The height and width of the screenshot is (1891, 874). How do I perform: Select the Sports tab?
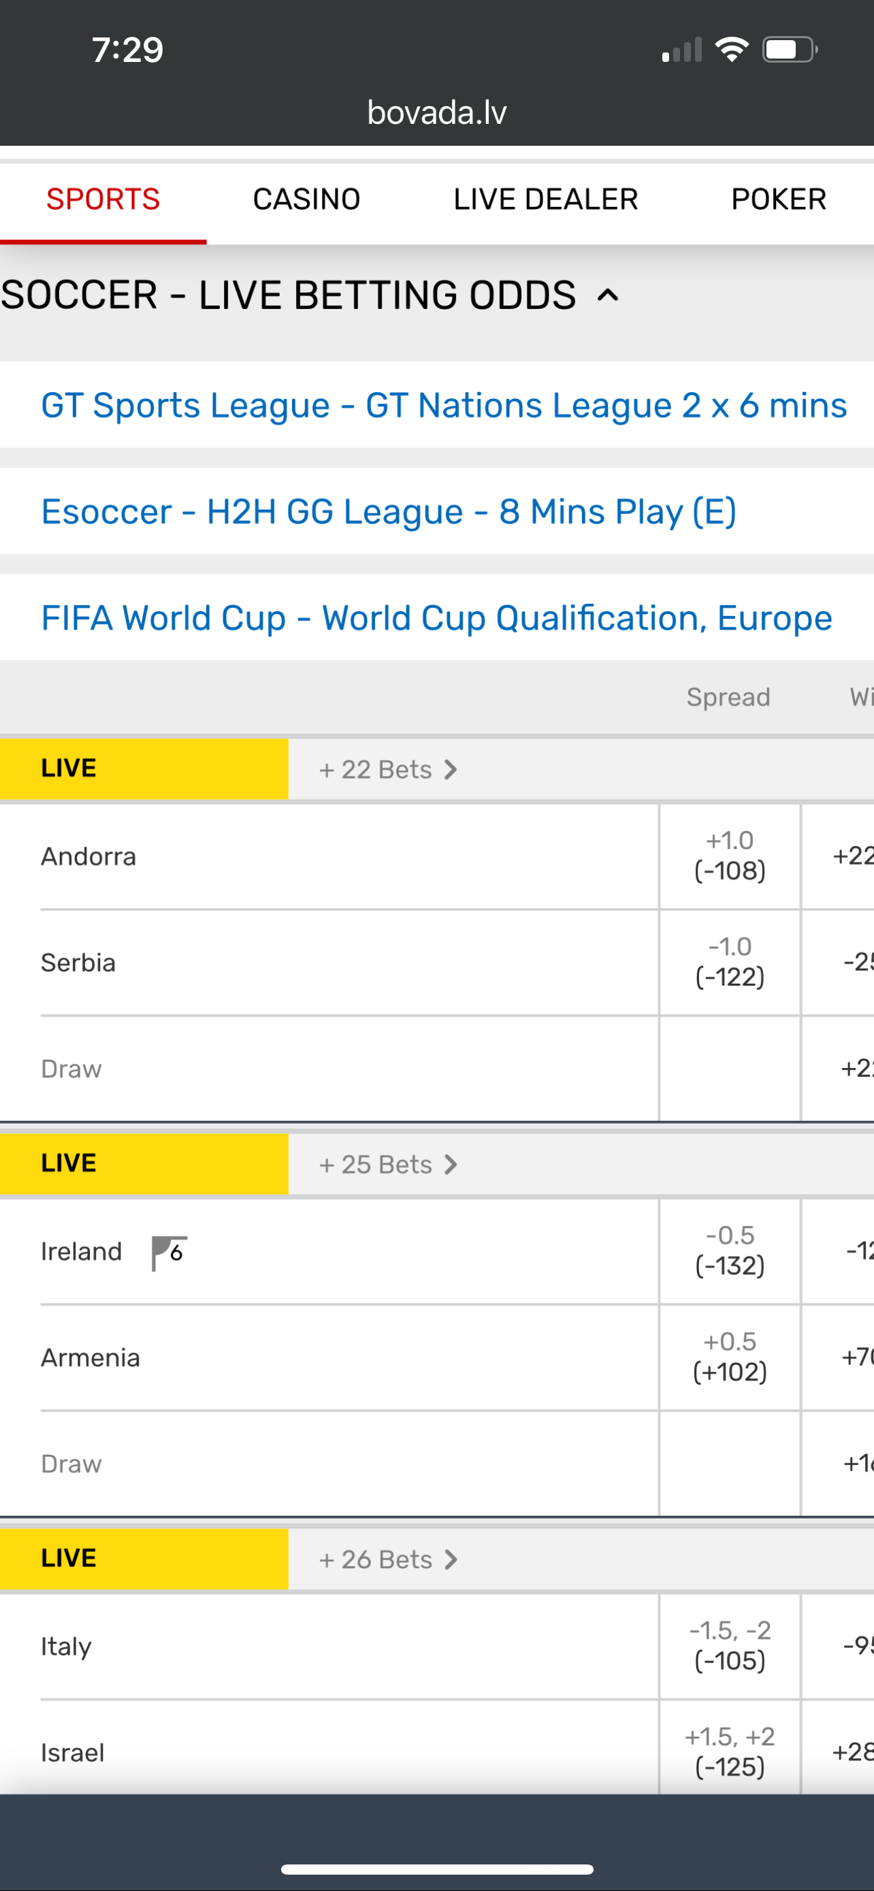pyautogui.click(x=103, y=199)
